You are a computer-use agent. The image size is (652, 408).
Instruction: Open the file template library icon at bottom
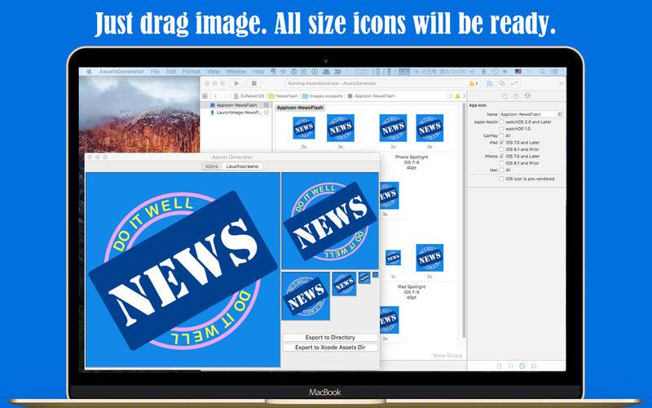tap(500, 366)
